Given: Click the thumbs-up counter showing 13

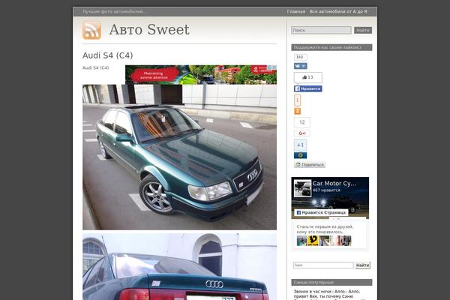Looking at the screenshot, I should point(308,77).
